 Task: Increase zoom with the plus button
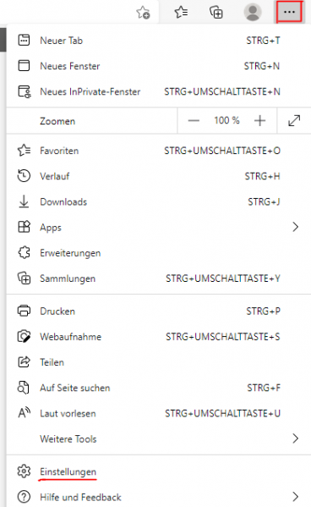259,120
